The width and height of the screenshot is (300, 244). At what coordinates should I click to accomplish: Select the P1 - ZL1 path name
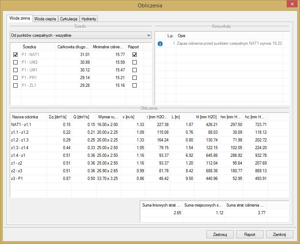[29, 85]
